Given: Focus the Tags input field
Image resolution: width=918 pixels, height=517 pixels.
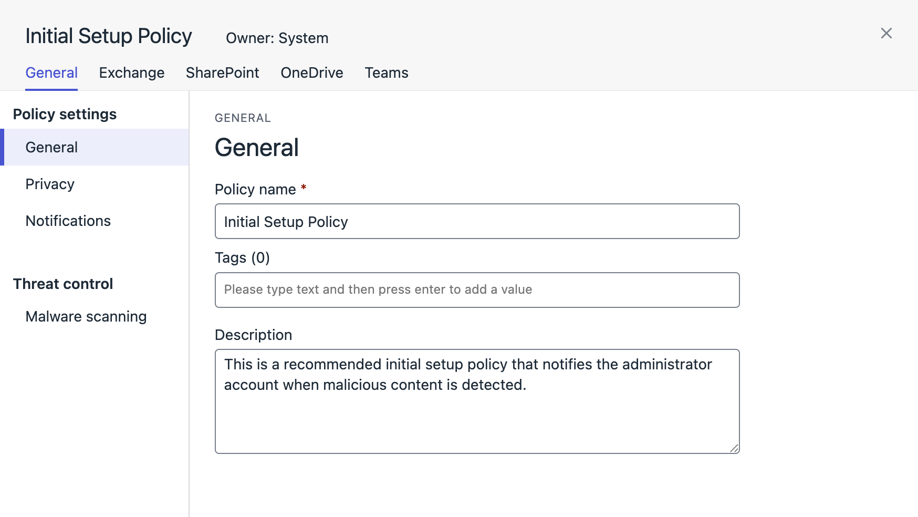Looking at the screenshot, I should (476, 290).
